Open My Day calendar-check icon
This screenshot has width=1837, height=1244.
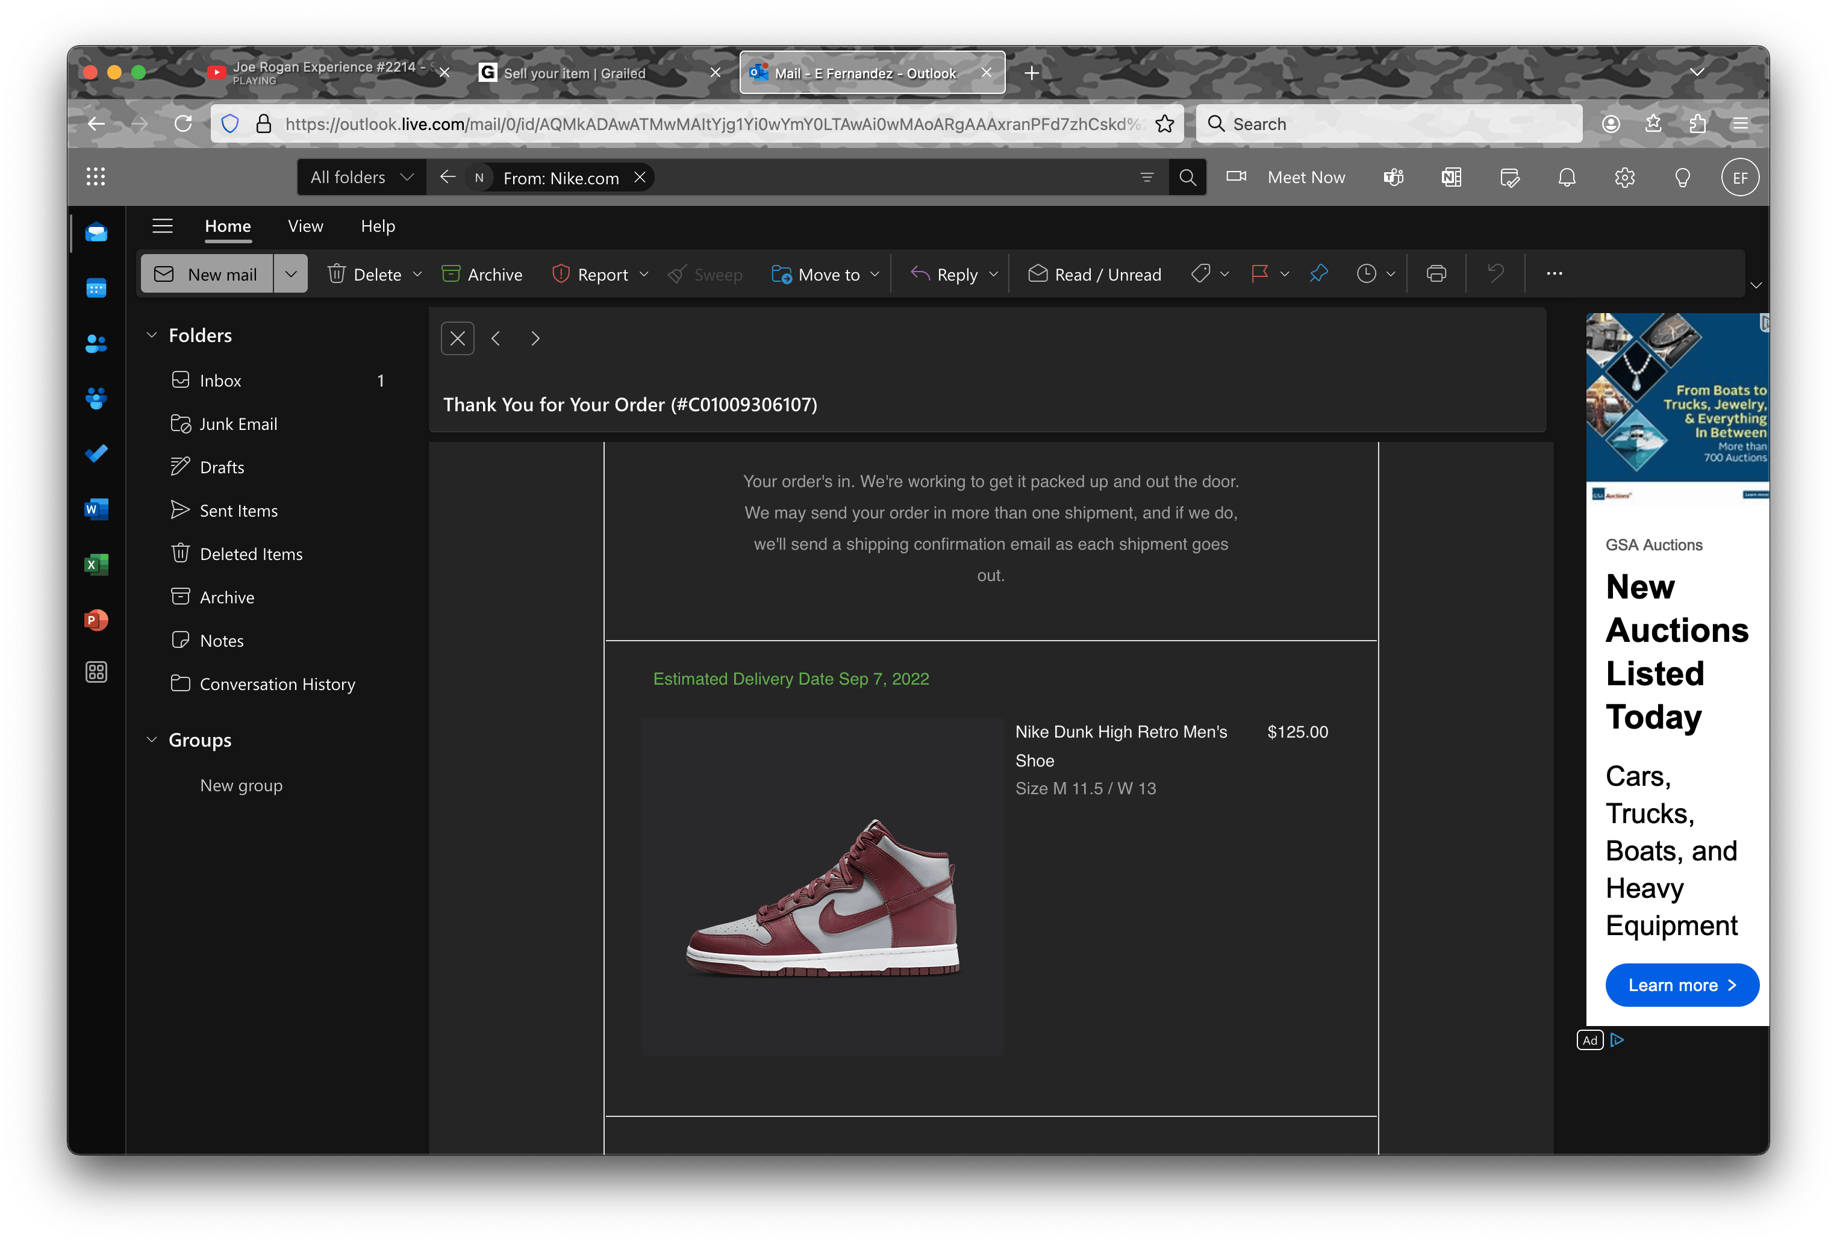[x=1510, y=178]
